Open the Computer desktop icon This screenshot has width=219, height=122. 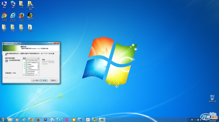coord(4,4)
